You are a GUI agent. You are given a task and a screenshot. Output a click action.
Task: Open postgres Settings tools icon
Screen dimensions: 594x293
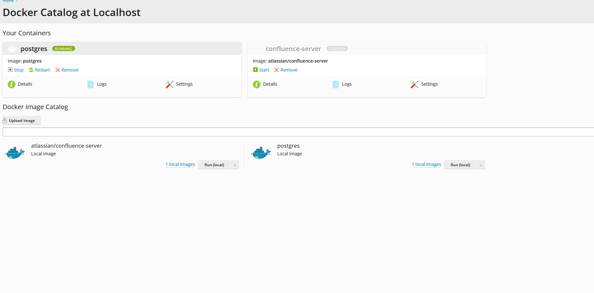[169, 84]
